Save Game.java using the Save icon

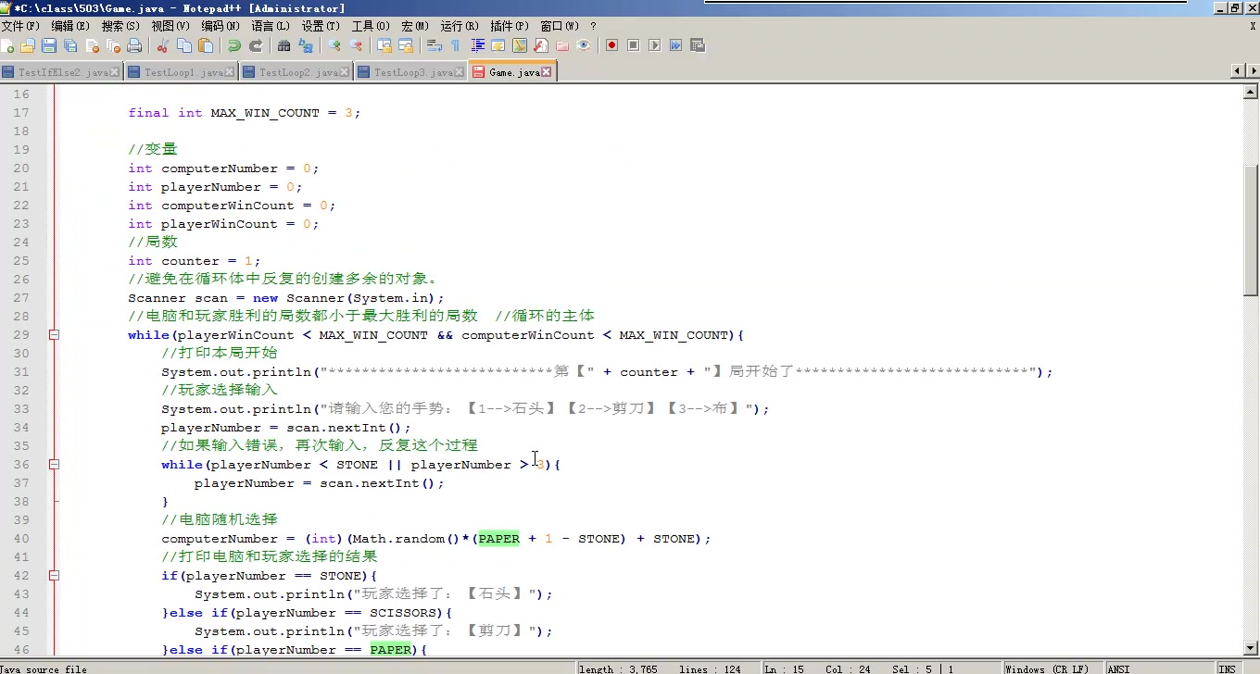(x=49, y=45)
